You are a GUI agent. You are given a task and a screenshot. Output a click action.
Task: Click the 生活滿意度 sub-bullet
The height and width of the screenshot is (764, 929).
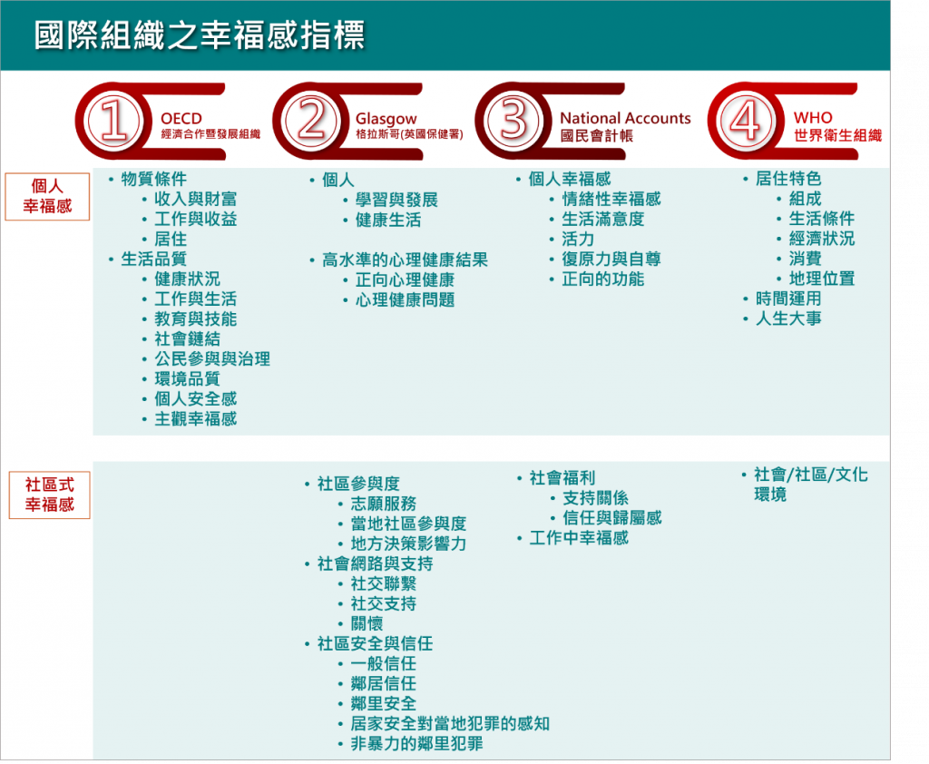602,220
